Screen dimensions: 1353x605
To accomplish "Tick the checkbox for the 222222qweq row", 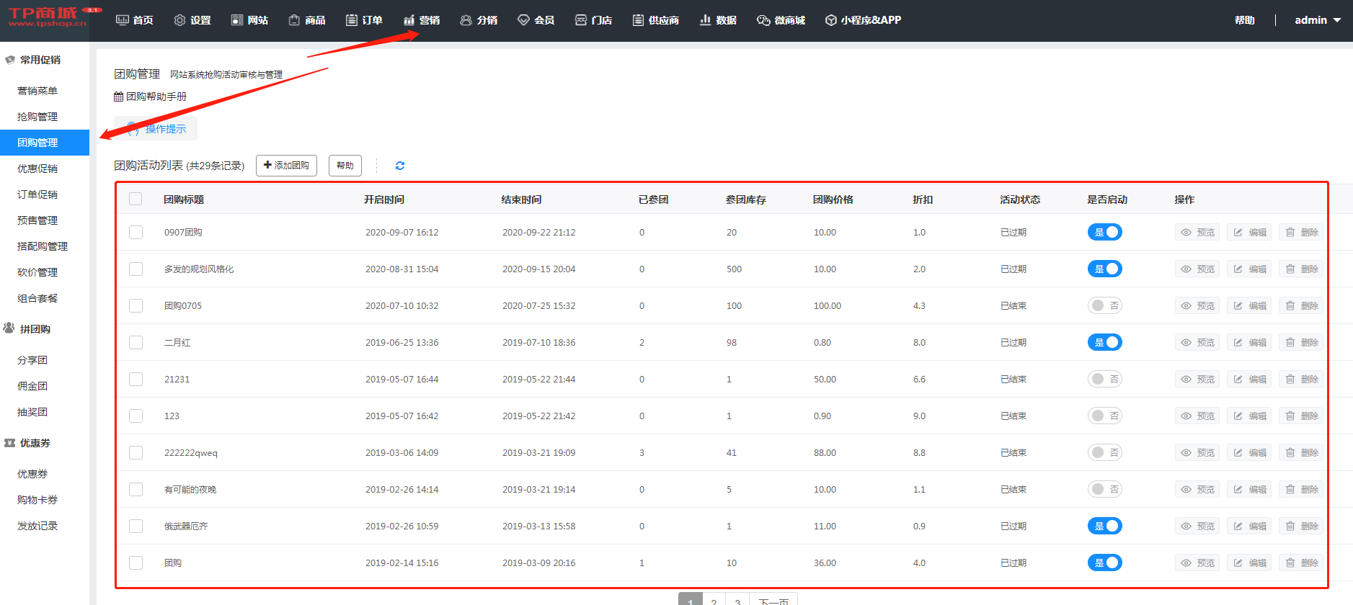I will tap(136, 453).
